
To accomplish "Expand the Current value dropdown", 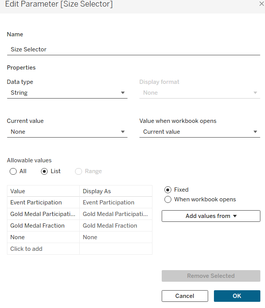I will (x=67, y=132).
